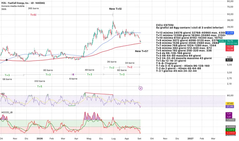Screen dimensions: 239x141
Task: Open the HCCCO_LB indicator legend
Action: [x=7, y=112]
